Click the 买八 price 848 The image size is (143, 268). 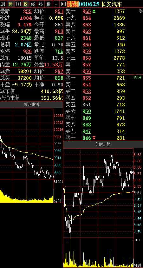click(x=87, y=125)
